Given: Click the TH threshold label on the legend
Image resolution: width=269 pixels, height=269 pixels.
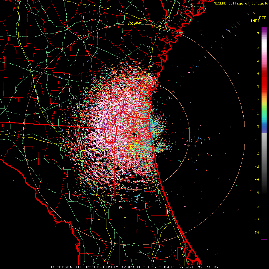Looking at the screenshot, I should (257, 233).
